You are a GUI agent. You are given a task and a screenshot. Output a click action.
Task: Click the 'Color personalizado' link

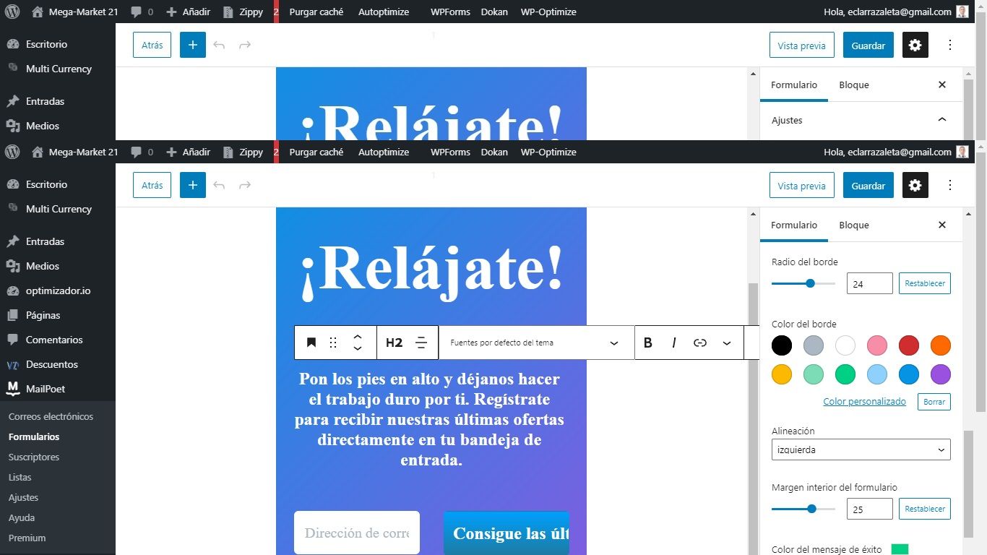tap(864, 401)
